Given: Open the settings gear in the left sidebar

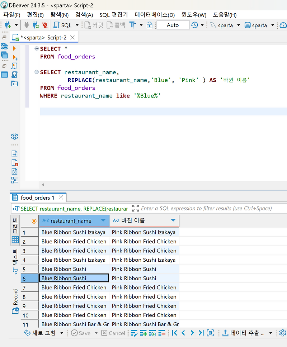Looking at the screenshot, I should pos(14,136).
